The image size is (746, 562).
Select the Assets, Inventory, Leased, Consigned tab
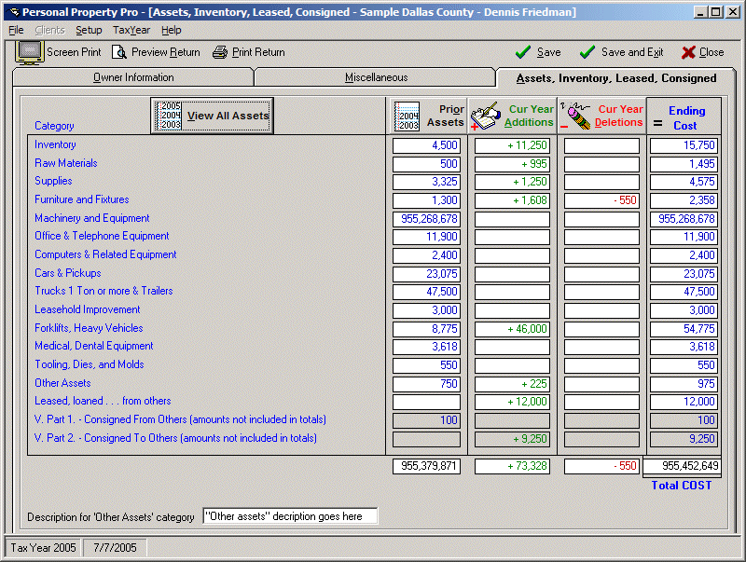[616, 78]
